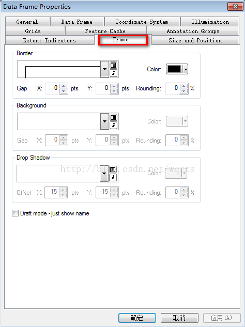Click the 取消 (Cancel) button
Viewport: 245px width, 327px height.
(x=179, y=318)
